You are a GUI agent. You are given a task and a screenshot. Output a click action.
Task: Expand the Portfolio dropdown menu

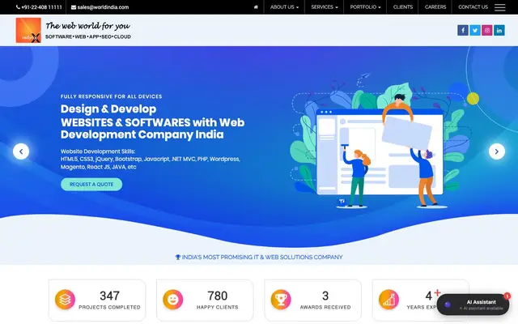pyautogui.click(x=365, y=7)
